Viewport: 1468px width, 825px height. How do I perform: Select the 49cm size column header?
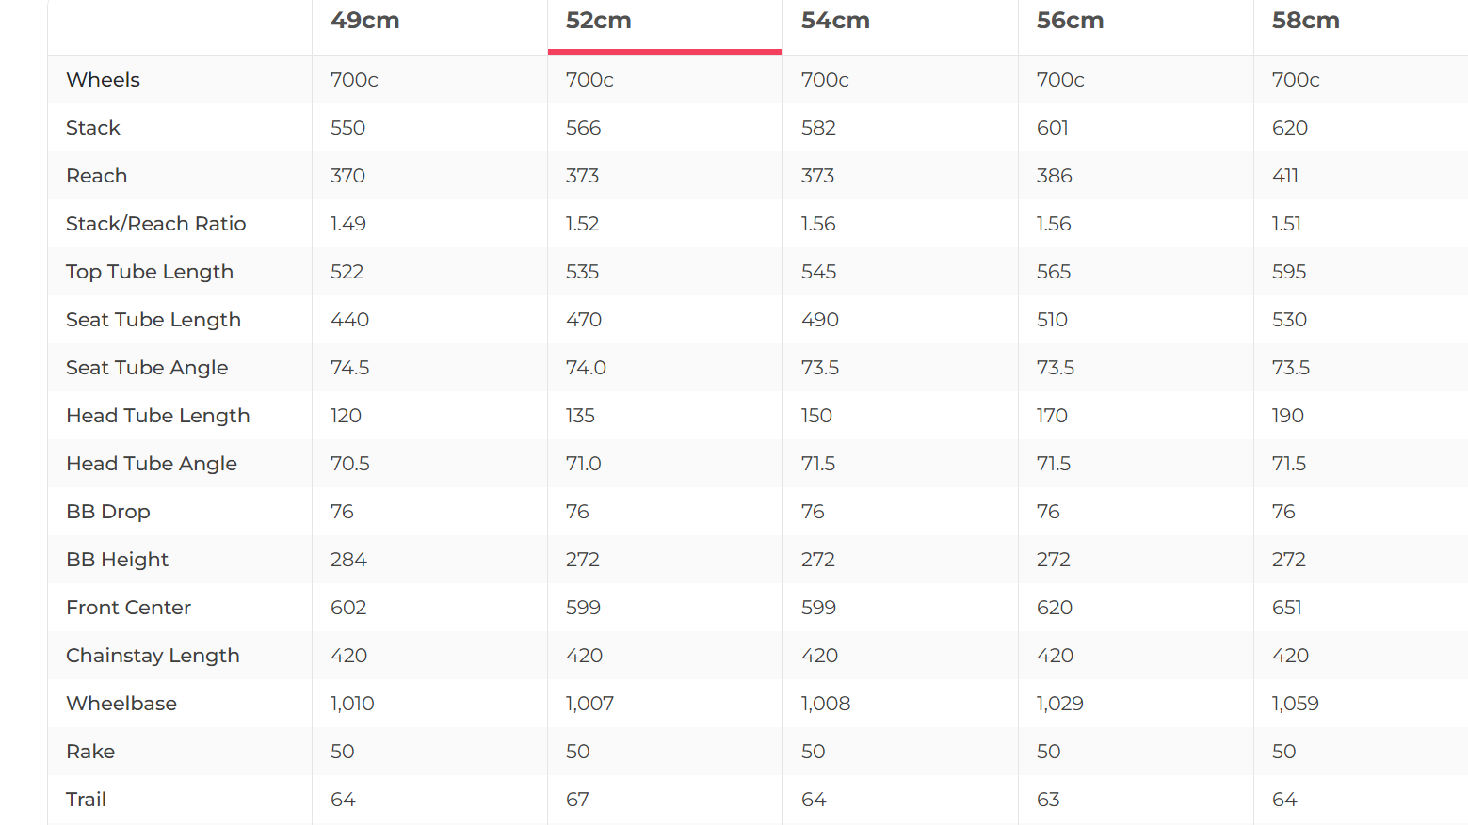pyautogui.click(x=365, y=21)
